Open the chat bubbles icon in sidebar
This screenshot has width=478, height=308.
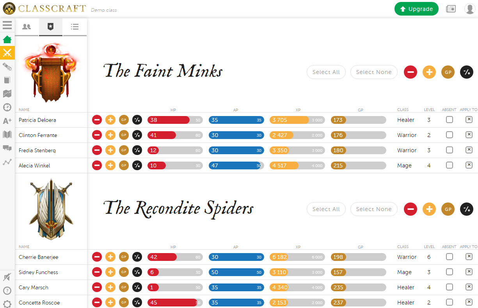tap(7, 148)
